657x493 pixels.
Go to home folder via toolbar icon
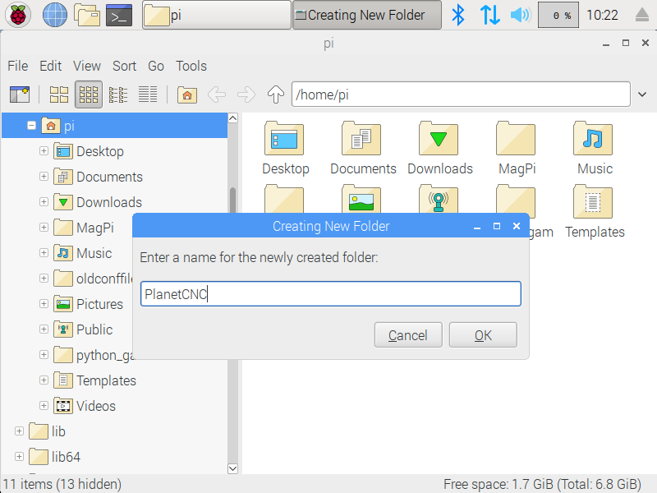point(187,94)
